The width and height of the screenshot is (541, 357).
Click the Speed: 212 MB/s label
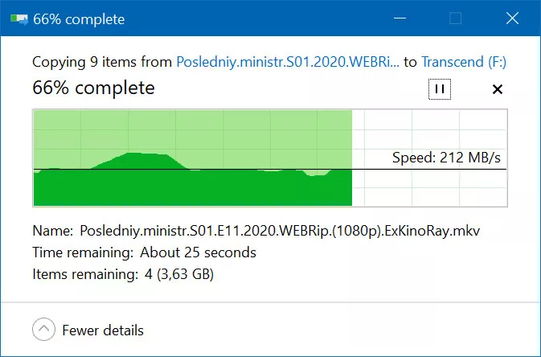click(446, 158)
